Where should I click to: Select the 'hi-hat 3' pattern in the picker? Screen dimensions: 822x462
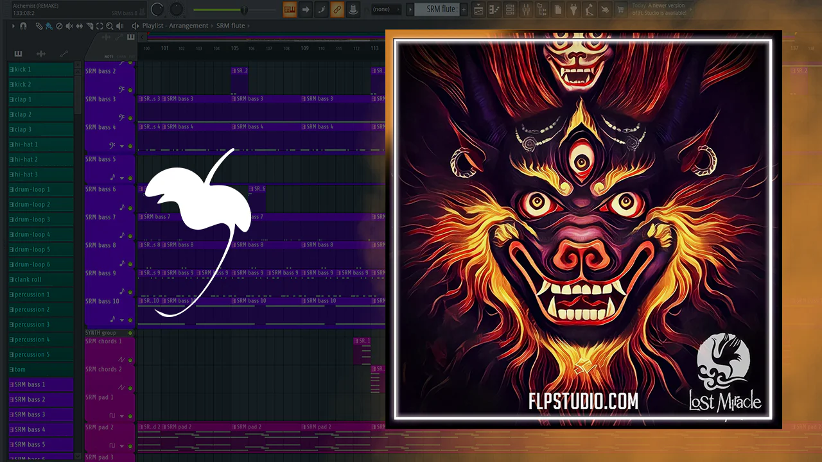click(x=41, y=175)
